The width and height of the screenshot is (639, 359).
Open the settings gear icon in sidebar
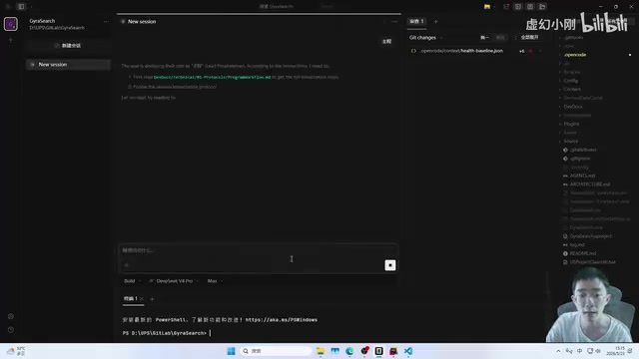tap(11, 316)
